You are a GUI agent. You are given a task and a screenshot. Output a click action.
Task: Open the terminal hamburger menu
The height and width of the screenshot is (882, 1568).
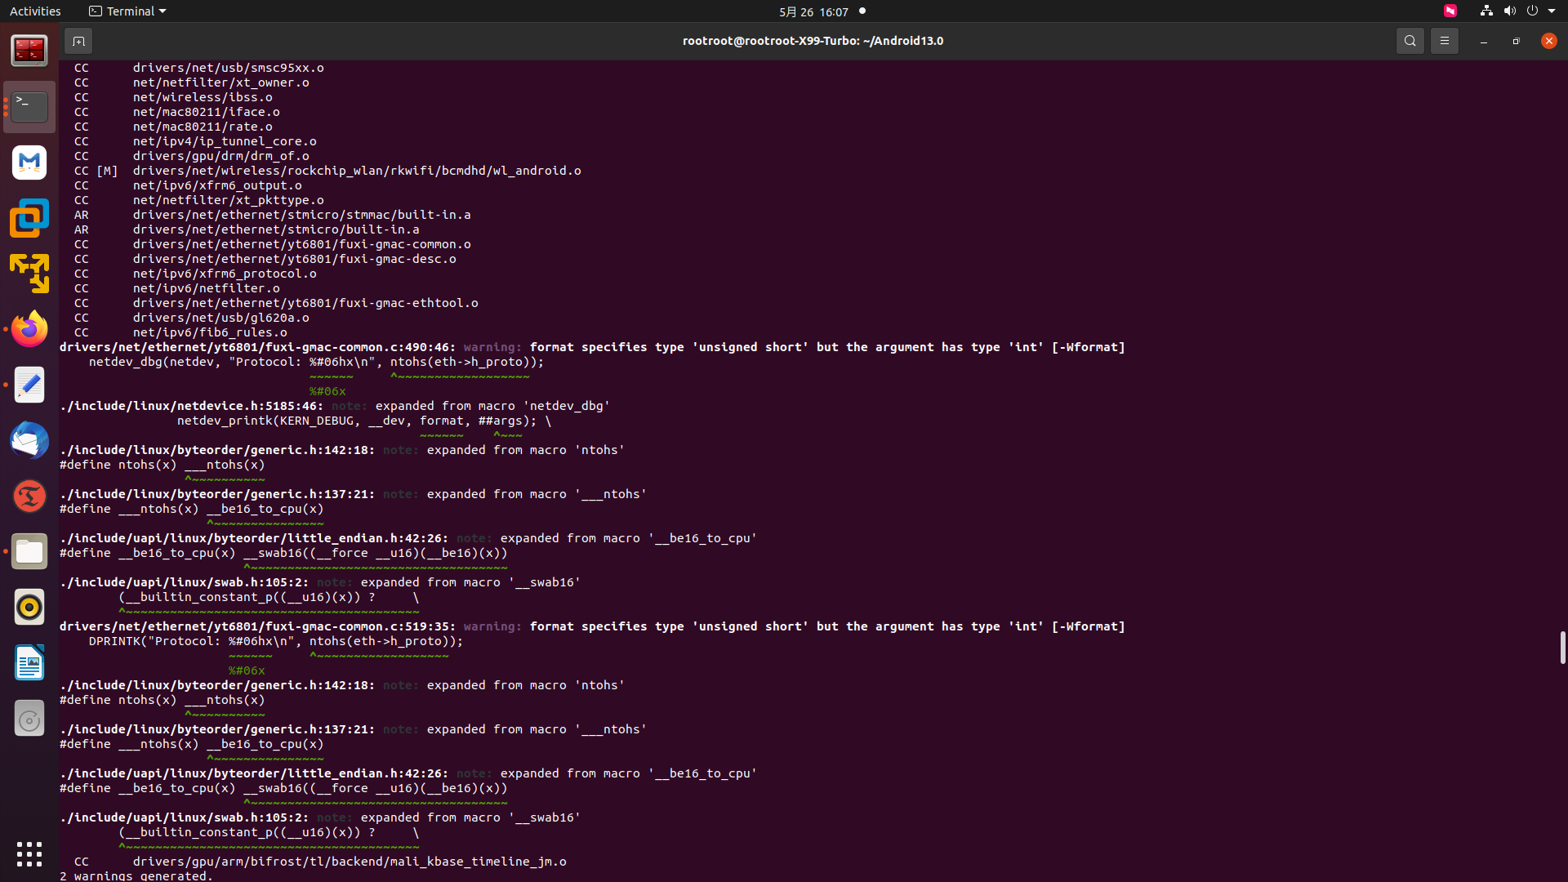[x=1444, y=41]
